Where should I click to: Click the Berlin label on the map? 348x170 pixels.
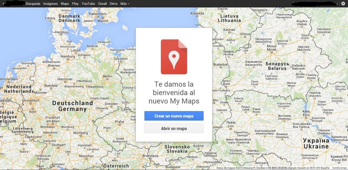pos(108,76)
